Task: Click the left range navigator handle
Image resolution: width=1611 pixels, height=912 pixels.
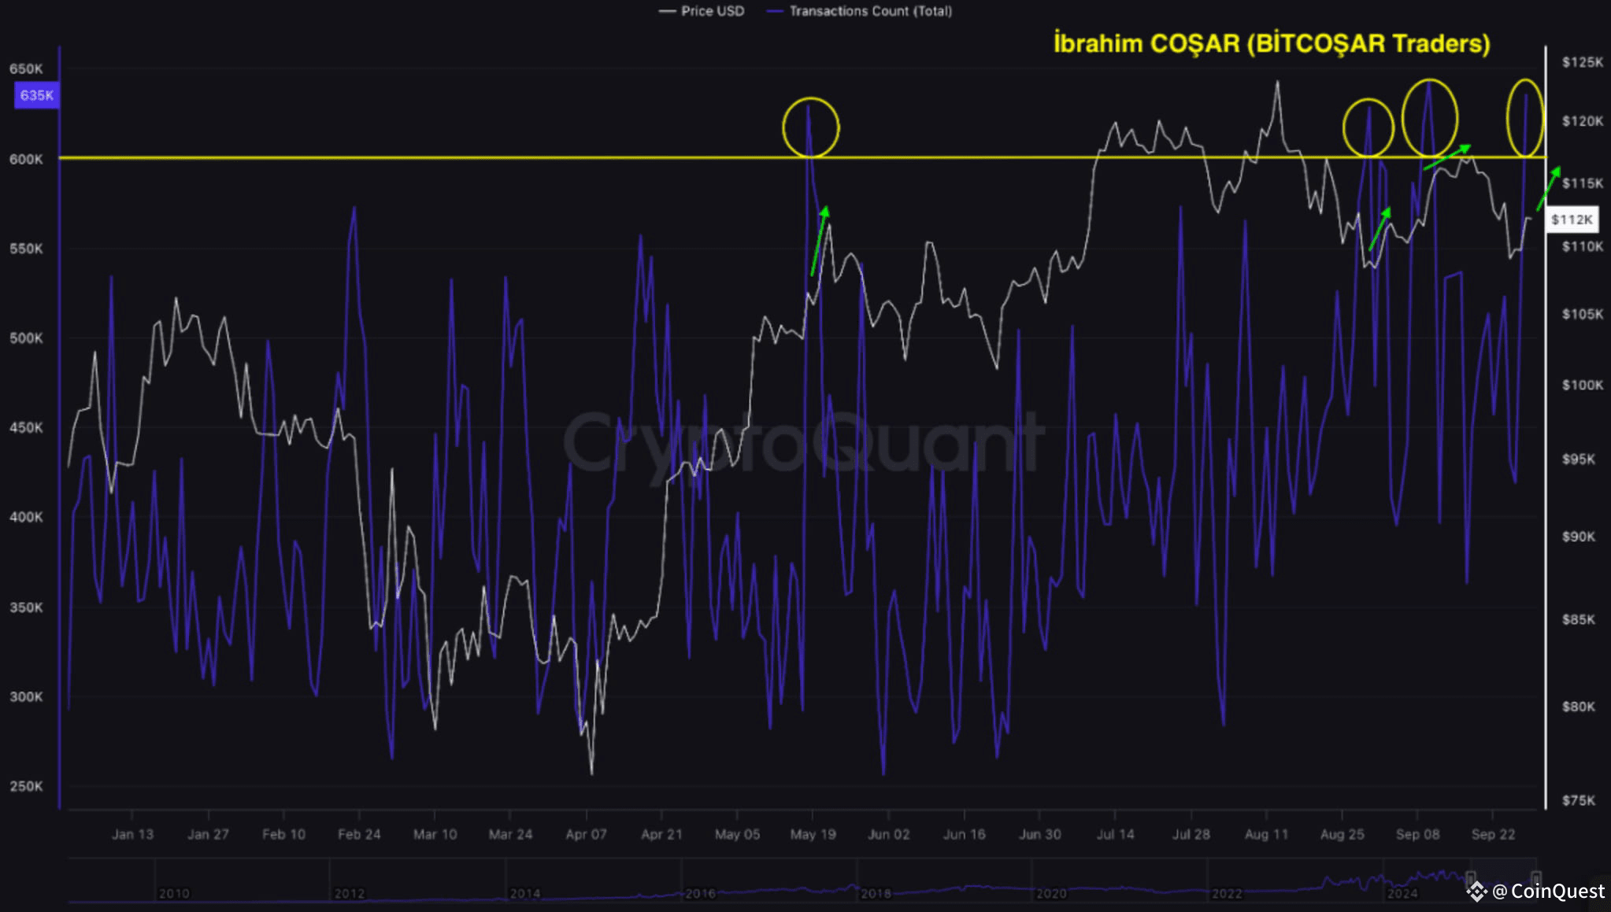Action: [x=1470, y=877]
